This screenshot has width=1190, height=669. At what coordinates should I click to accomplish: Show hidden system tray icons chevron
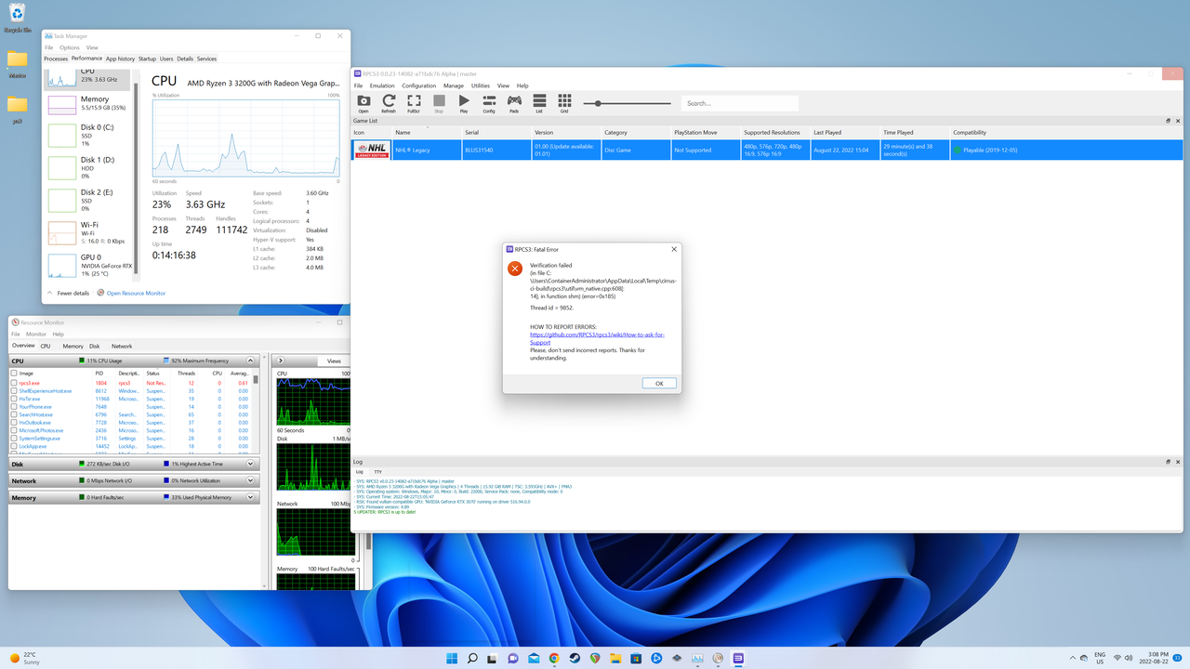coord(1072,658)
